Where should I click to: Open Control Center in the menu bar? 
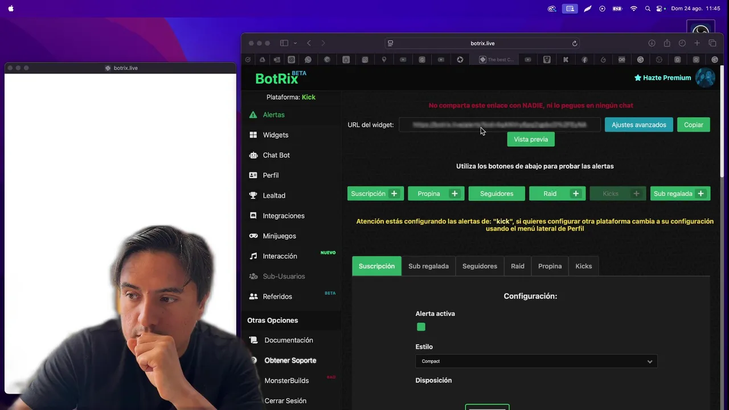click(x=660, y=9)
